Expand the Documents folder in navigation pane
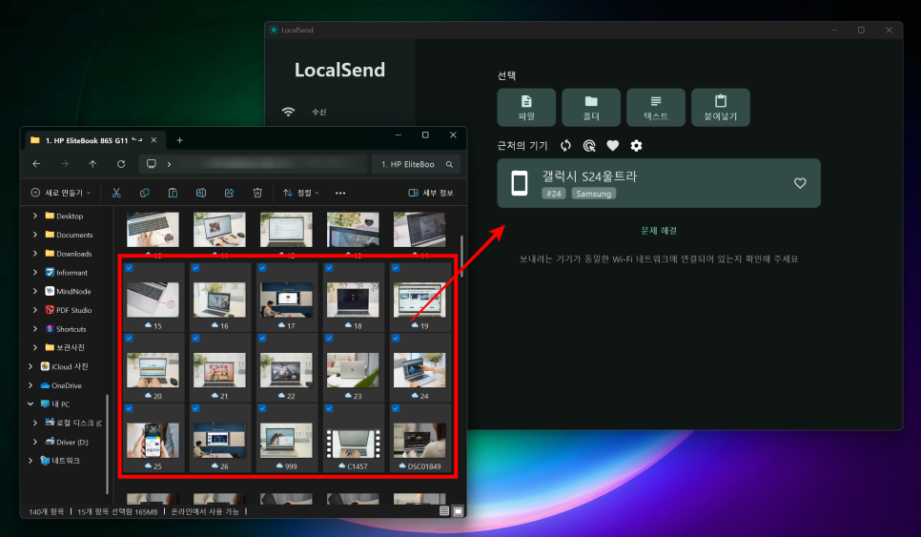 pos(35,235)
